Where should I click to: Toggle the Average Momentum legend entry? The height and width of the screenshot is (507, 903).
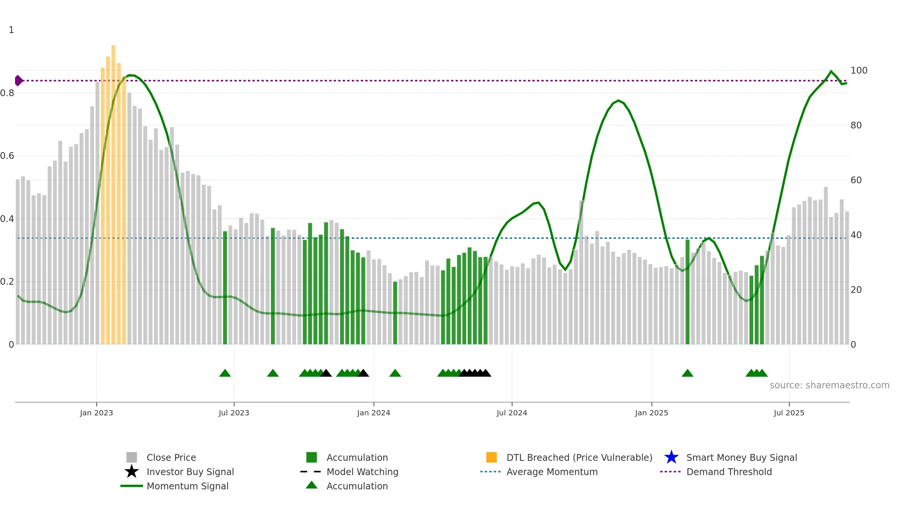539,472
